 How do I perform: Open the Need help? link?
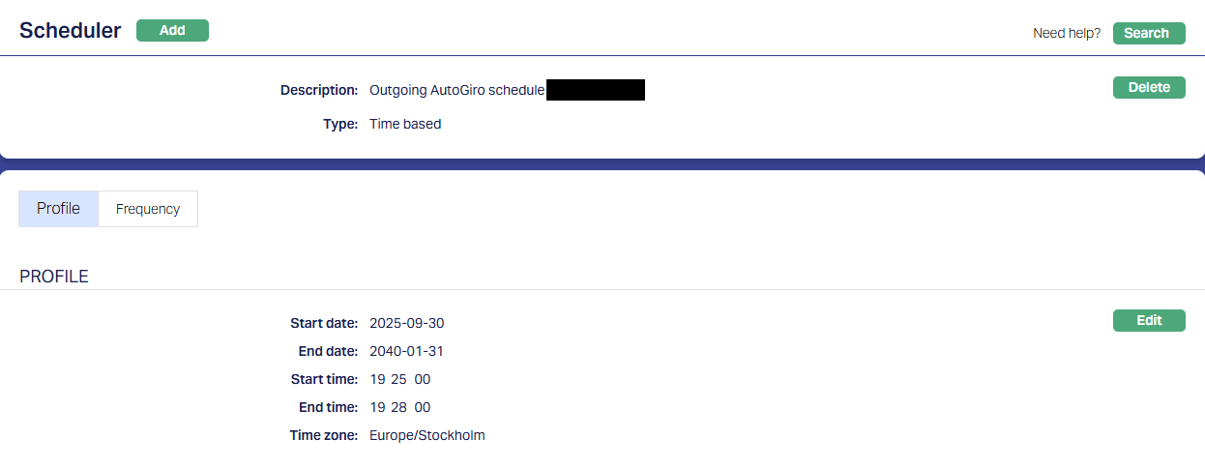click(1067, 33)
